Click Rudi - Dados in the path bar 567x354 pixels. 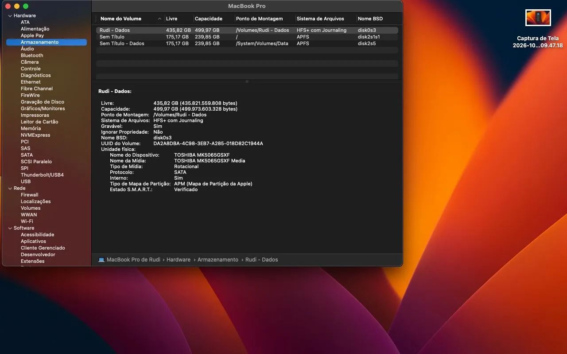pos(262,260)
